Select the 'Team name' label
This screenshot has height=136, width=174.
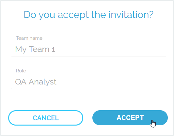click(29, 38)
